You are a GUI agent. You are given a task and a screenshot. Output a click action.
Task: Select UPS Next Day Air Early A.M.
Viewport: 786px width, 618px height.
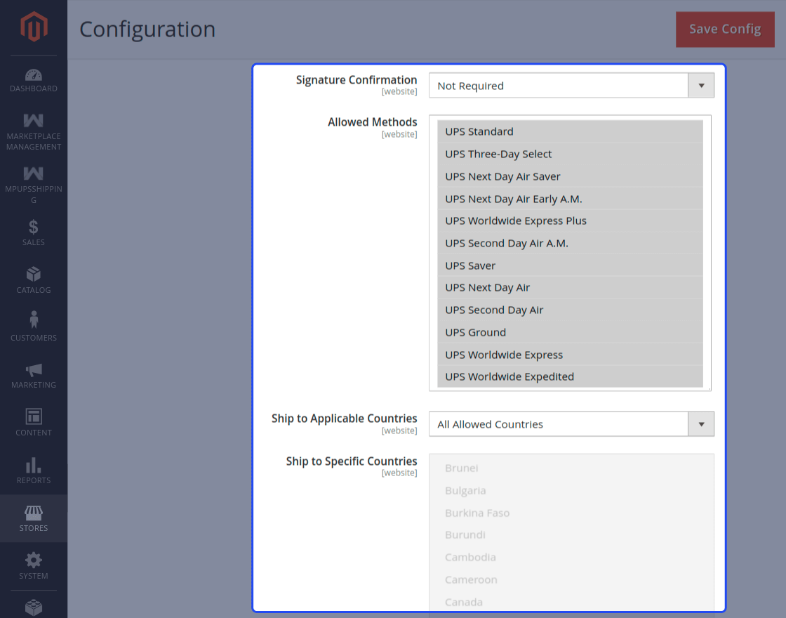[x=570, y=199]
